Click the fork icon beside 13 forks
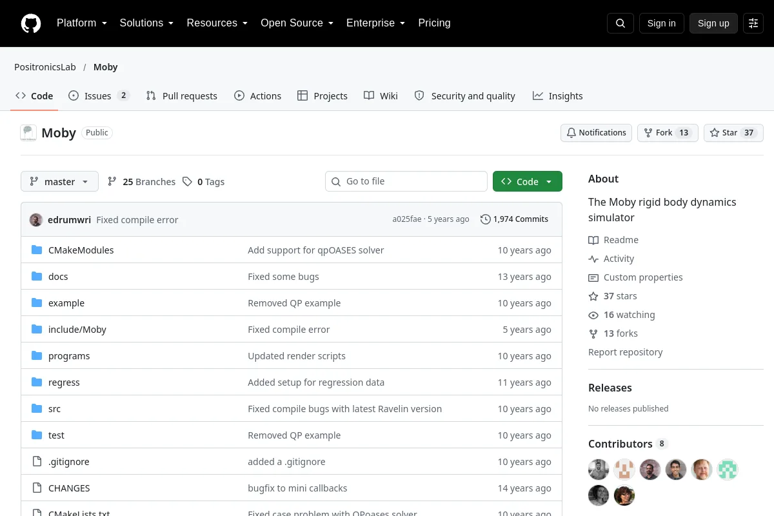This screenshot has height=516, width=774. [593, 333]
